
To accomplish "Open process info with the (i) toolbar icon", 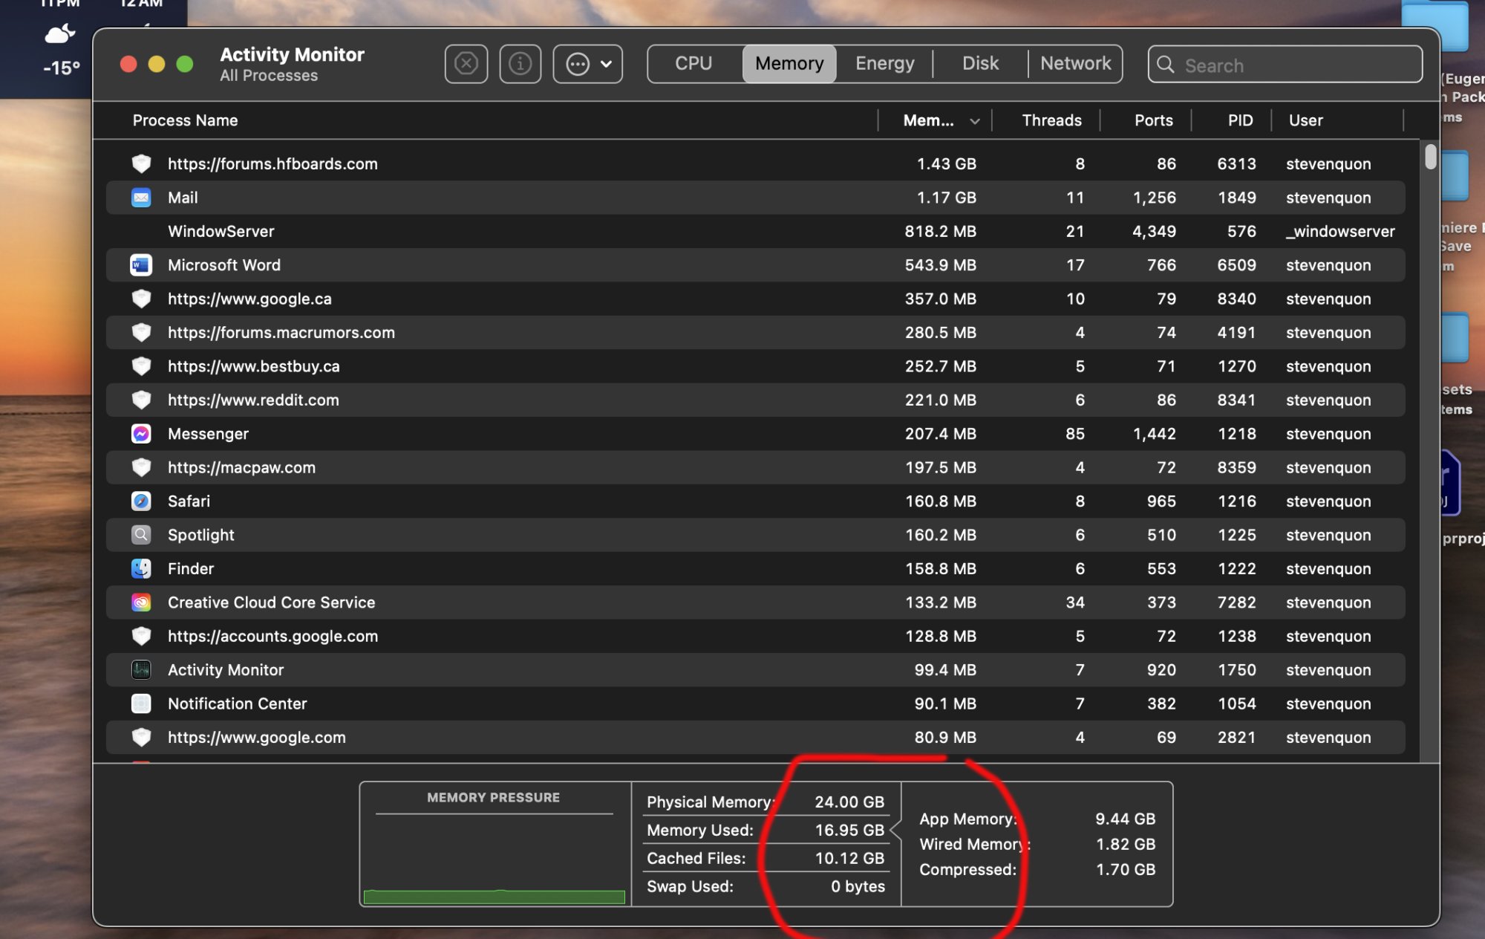I will (520, 64).
